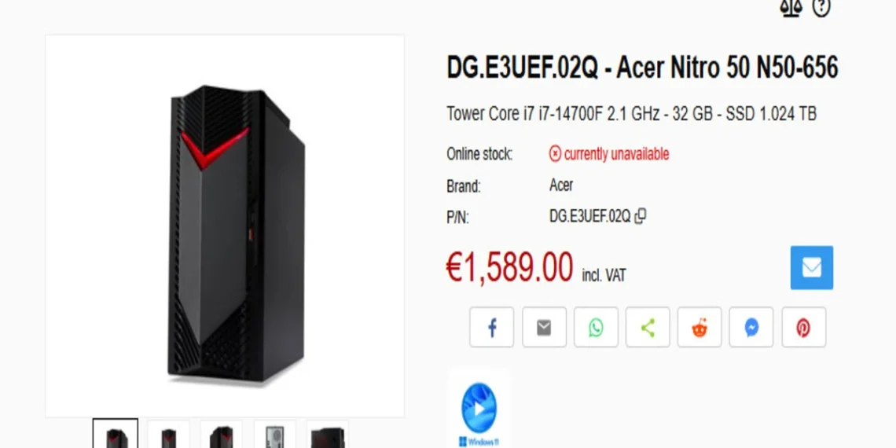Pin product on Pinterest
896x448 pixels.
tap(803, 328)
